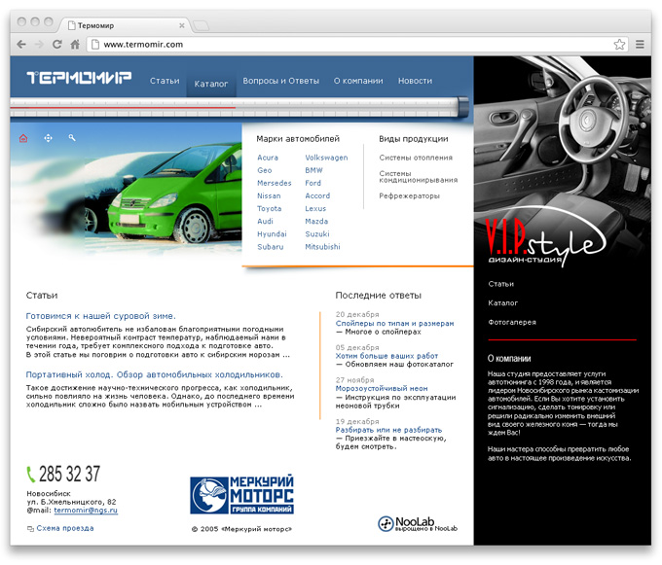Open Системы отопления product link
The height and width of the screenshot is (565, 662).
point(416,158)
